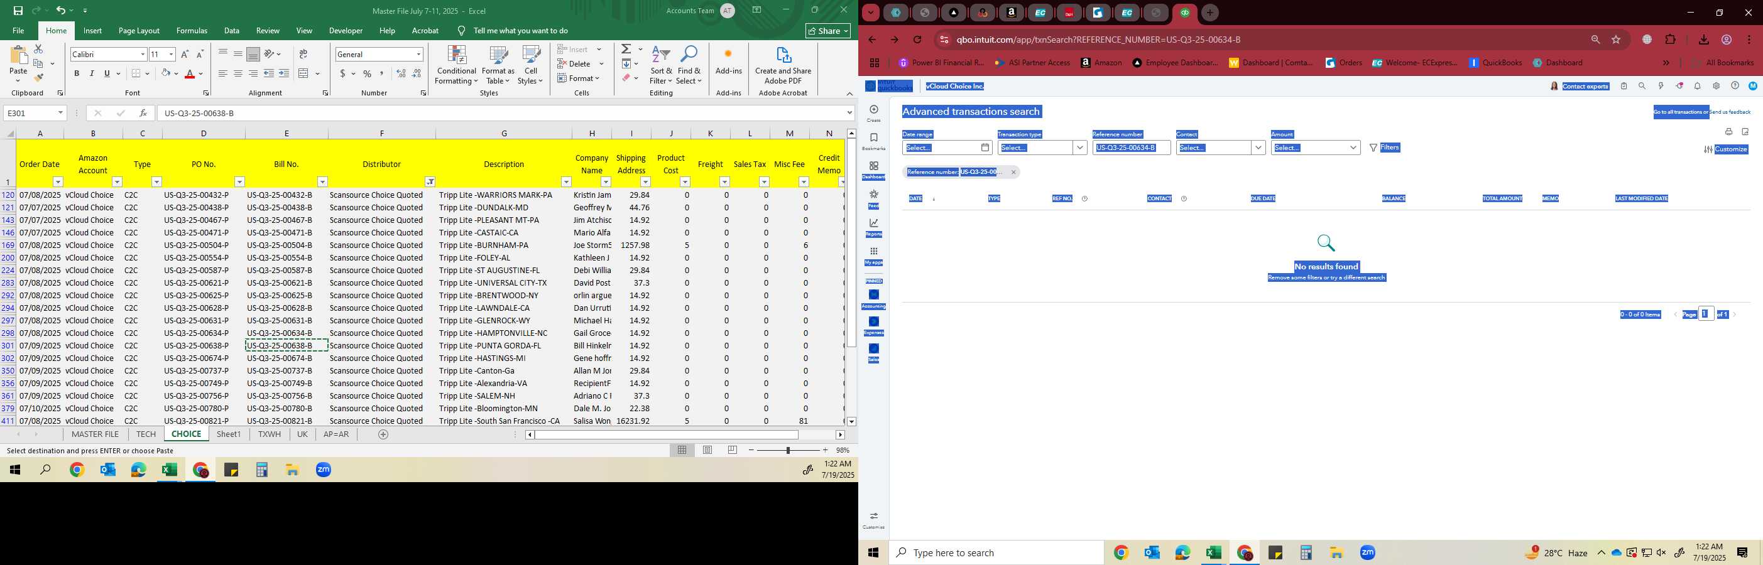Toggle Bottom Align in Alignment group
The height and width of the screenshot is (565, 1763).
[253, 54]
